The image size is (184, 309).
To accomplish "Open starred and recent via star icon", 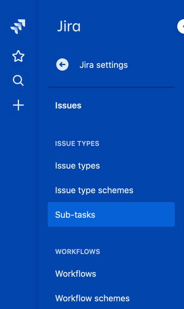I will click(x=18, y=56).
